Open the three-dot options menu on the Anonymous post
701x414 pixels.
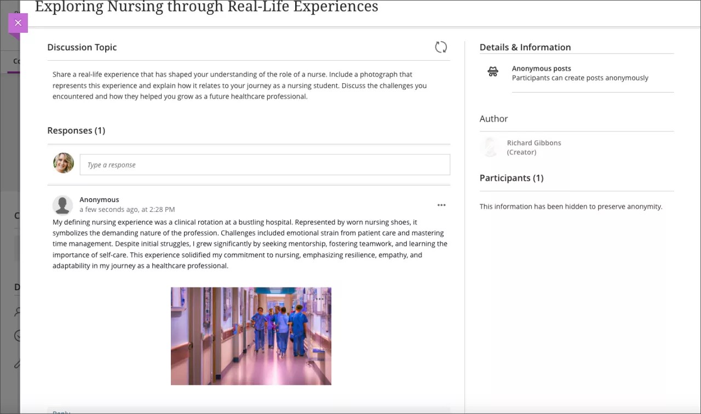441,205
